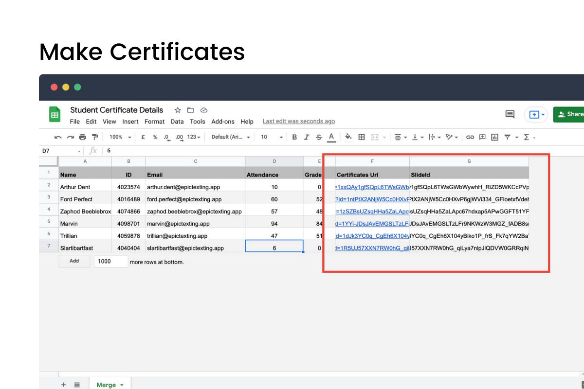
Task: Insert a link using the toolbar icon
Action: [x=470, y=137]
